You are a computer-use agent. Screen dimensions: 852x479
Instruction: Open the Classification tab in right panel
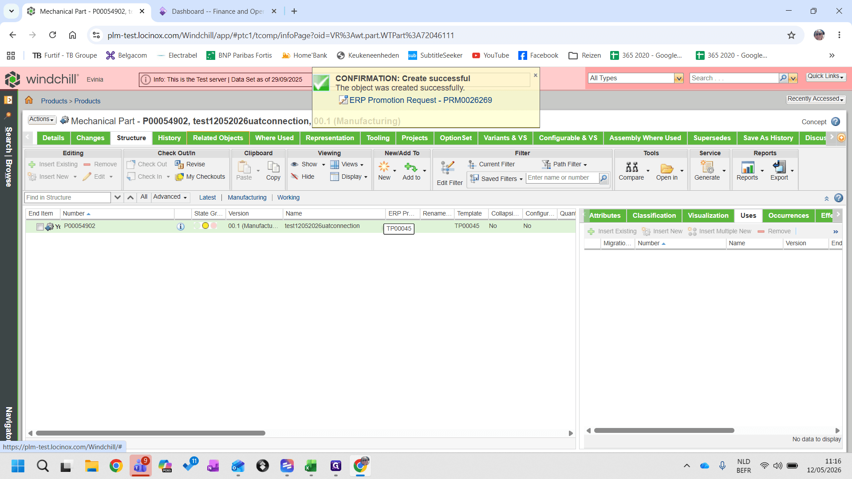654,216
